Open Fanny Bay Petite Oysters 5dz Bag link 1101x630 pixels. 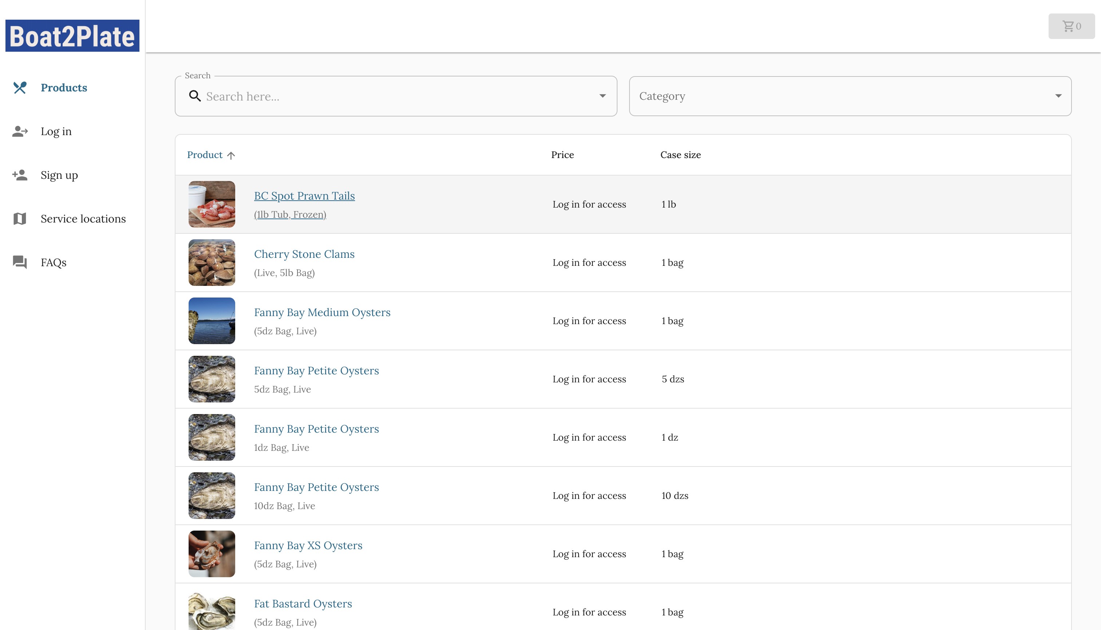point(316,370)
